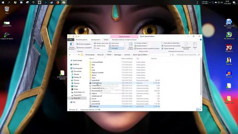
Task: Select the PCMark 10 desktop icon
Action: pyautogui.click(x=229, y=48)
